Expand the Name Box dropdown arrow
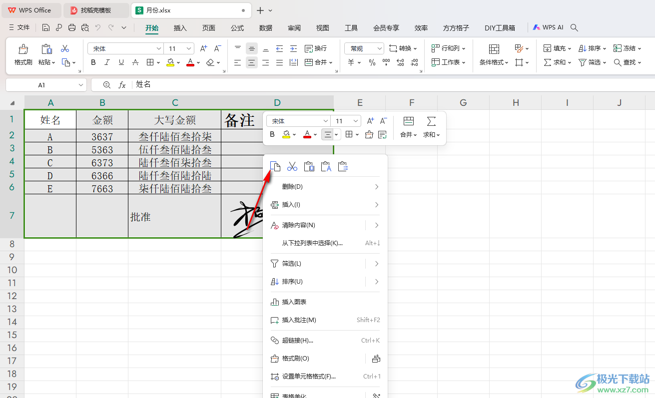Screen dimensions: 655x398 point(81,85)
